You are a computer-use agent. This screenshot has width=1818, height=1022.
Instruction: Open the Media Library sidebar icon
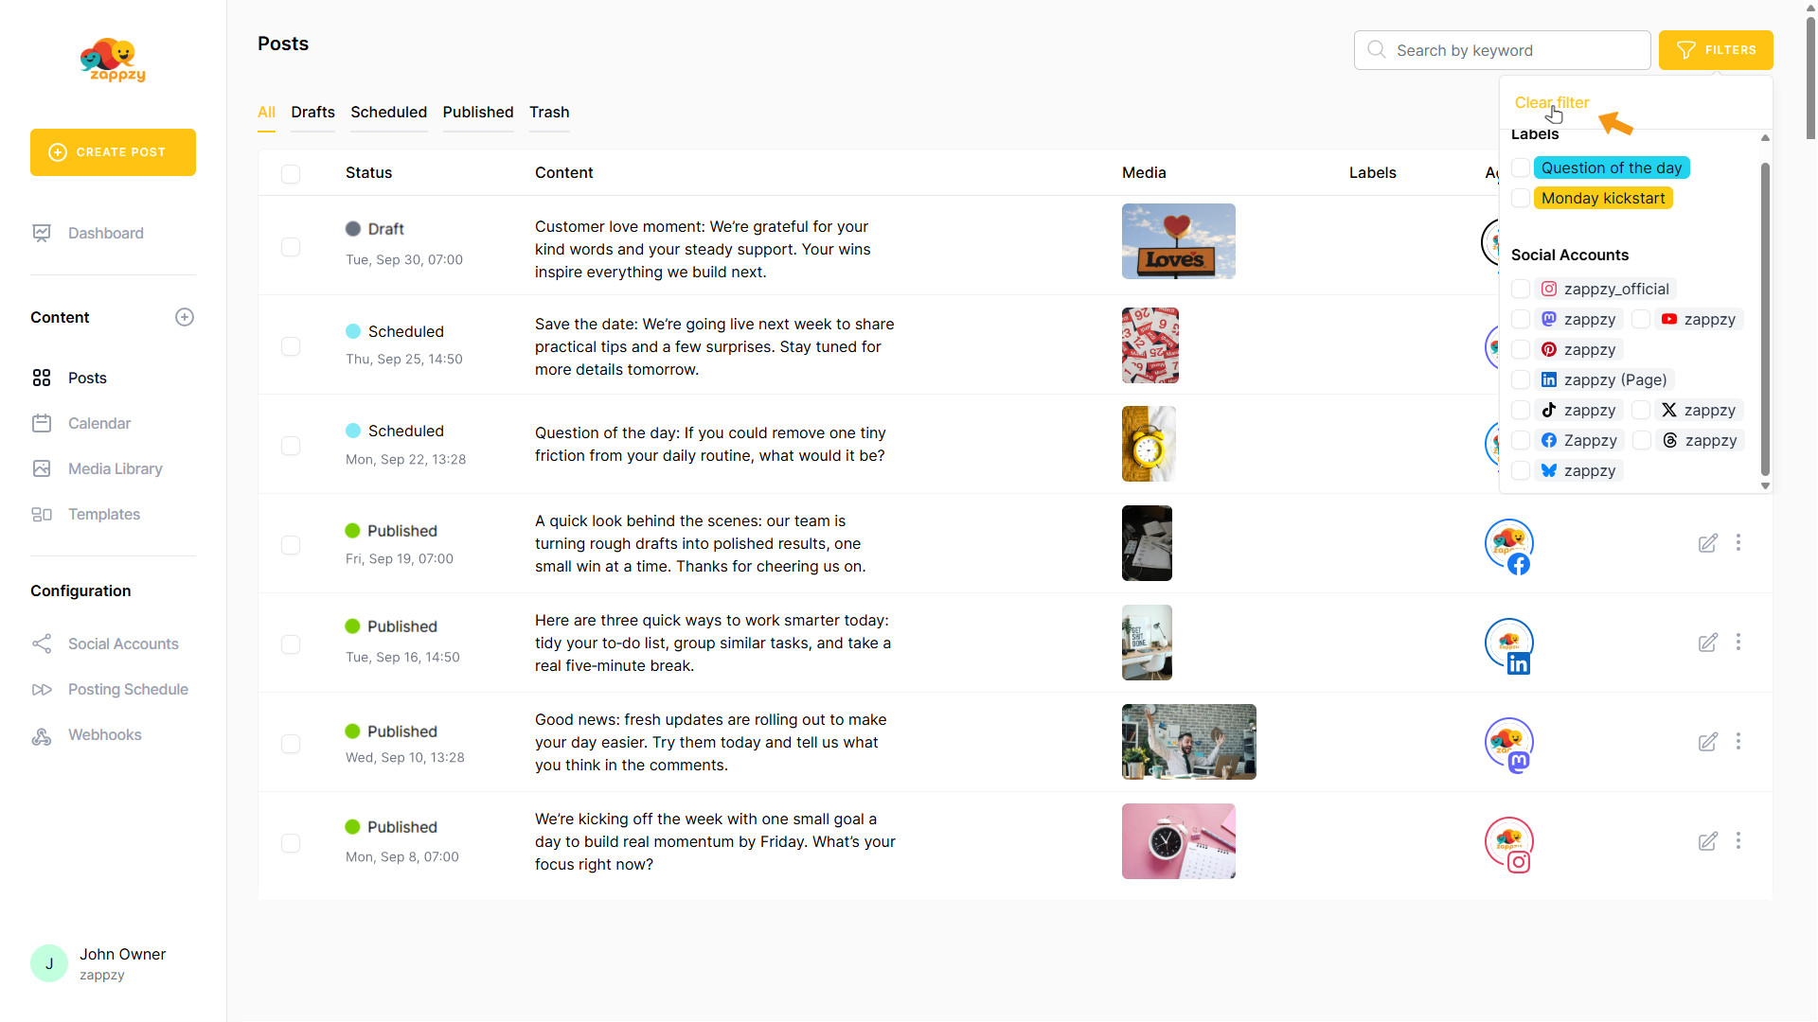[x=42, y=468]
